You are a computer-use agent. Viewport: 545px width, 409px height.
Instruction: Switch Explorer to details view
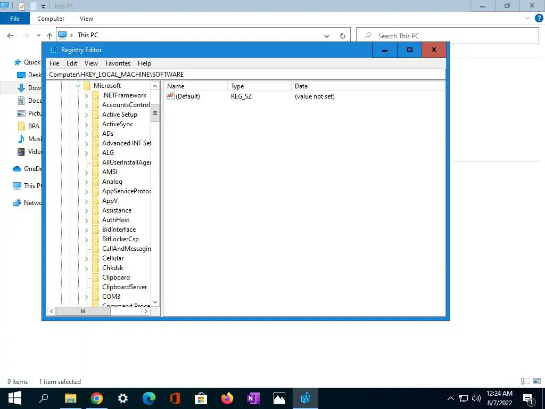[525, 381]
